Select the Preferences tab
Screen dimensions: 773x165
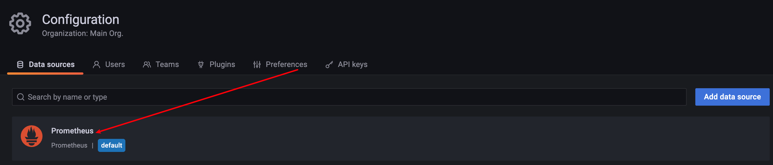pyautogui.click(x=286, y=65)
